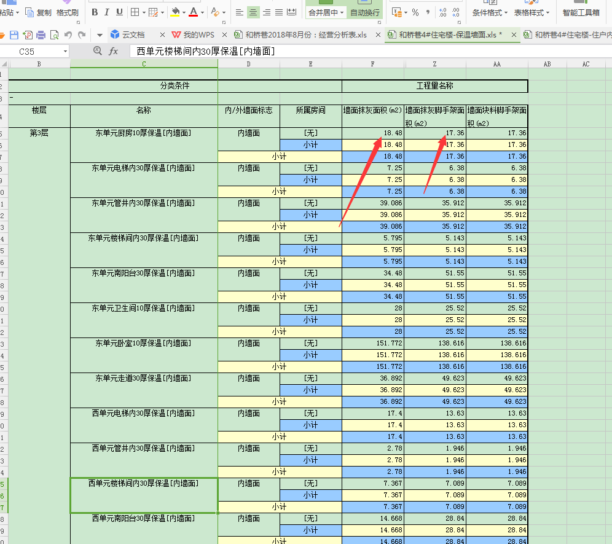Increase decimal places
Image resolution: width=612 pixels, height=544 pixels.
click(442, 12)
